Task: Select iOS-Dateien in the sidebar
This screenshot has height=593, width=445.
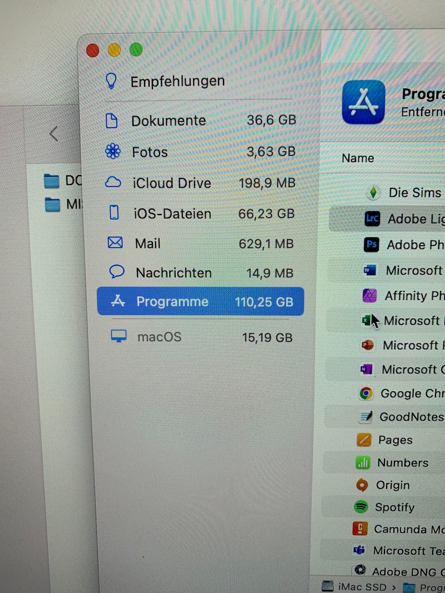Action: coord(200,213)
